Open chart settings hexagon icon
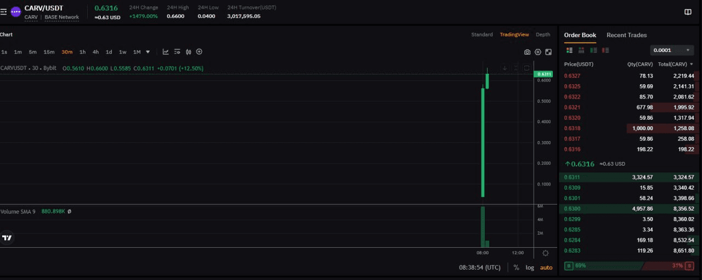The height and width of the screenshot is (280, 702). 538,52
